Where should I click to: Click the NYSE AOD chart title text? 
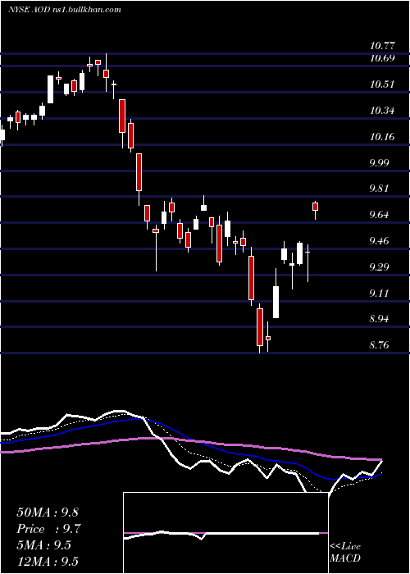click(x=65, y=10)
